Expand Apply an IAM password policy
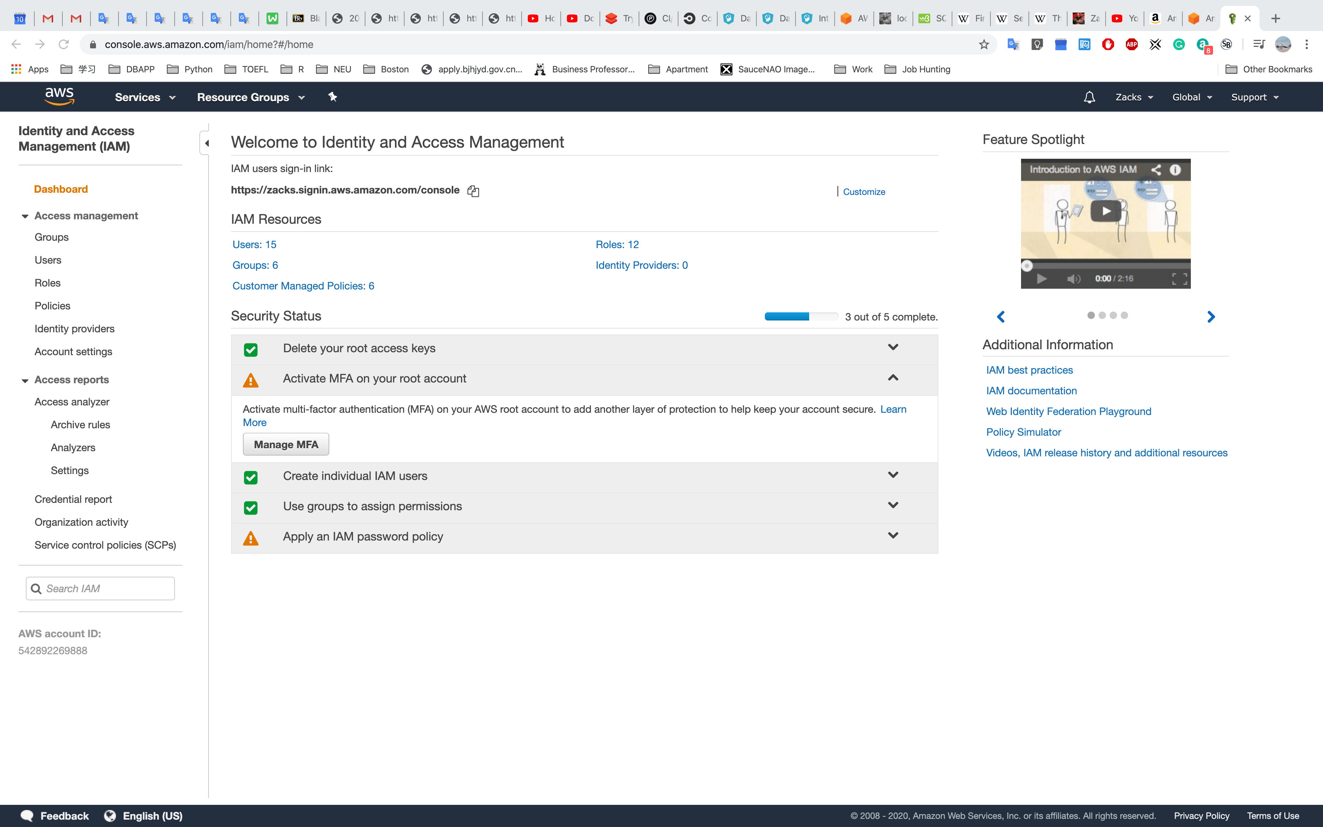This screenshot has width=1323, height=827. click(x=893, y=535)
